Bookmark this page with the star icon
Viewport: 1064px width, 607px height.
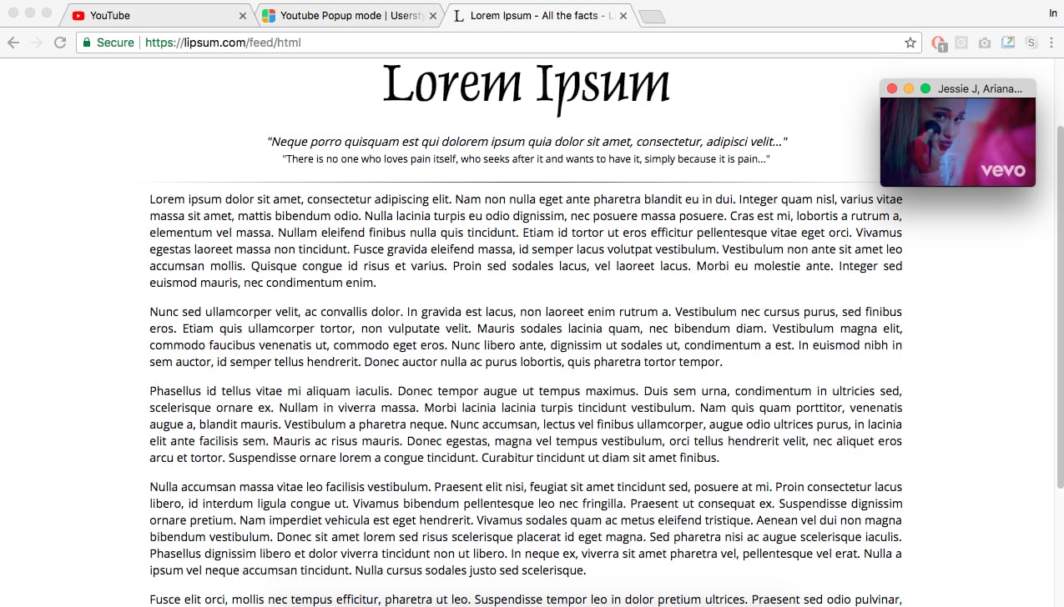point(910,43)
